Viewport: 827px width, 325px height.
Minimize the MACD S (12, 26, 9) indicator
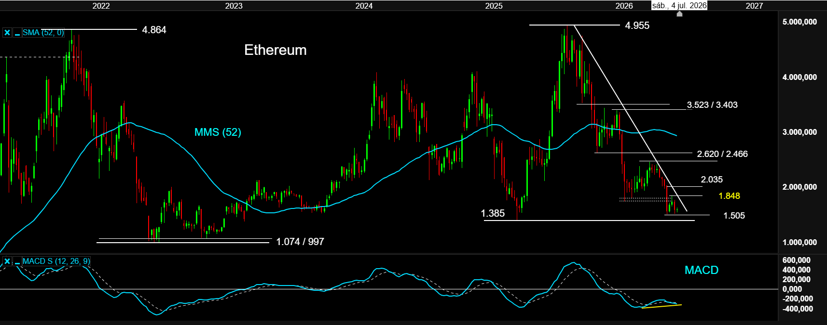click(x=17, y=261)
